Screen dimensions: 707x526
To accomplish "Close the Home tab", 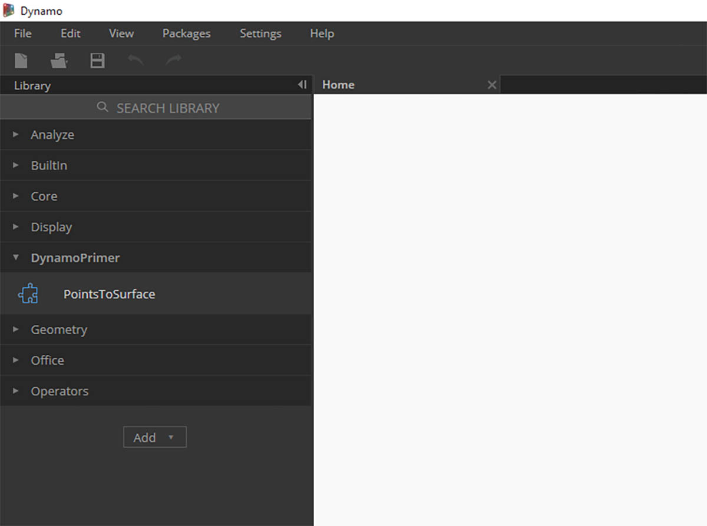I will click(492, 85).
